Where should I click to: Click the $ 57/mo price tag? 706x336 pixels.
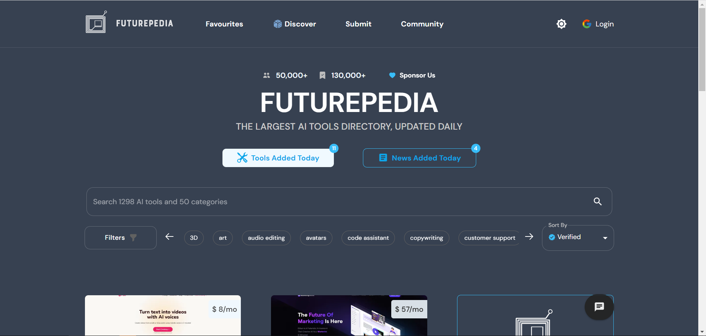409,309
